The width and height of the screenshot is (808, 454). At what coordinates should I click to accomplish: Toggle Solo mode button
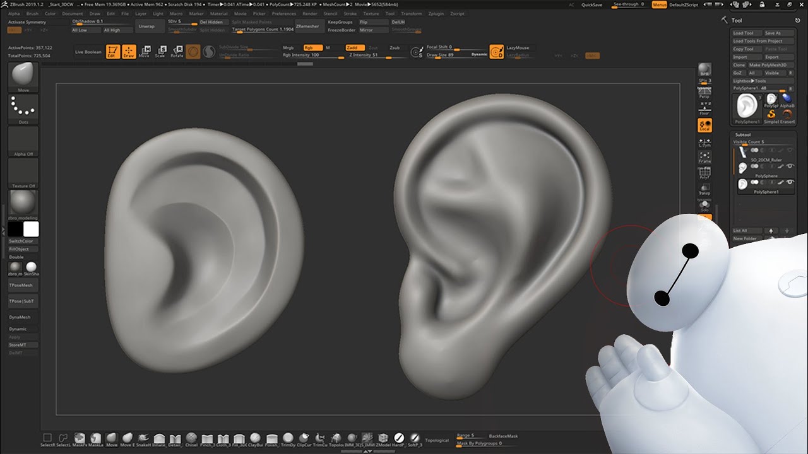point(705,206)
